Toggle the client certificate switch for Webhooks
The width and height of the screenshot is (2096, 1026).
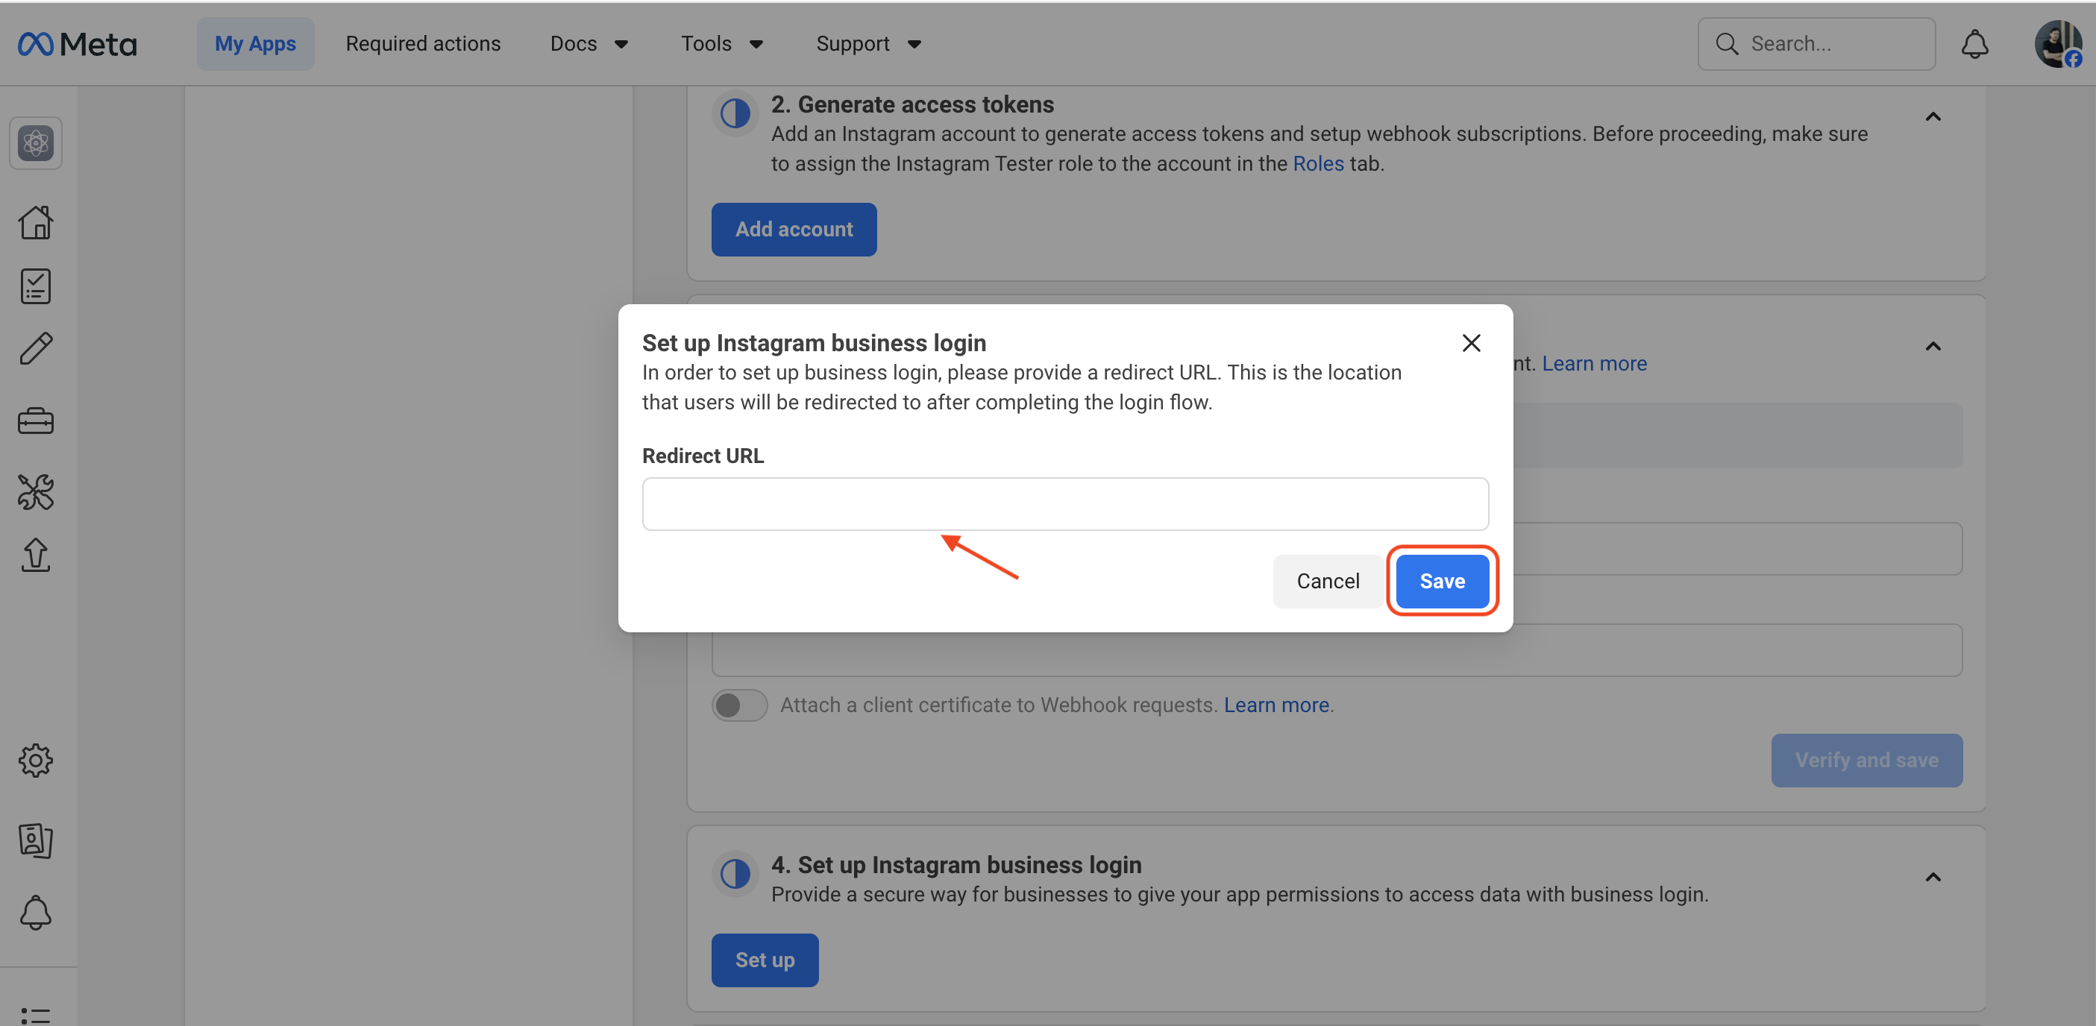point(738,705)
